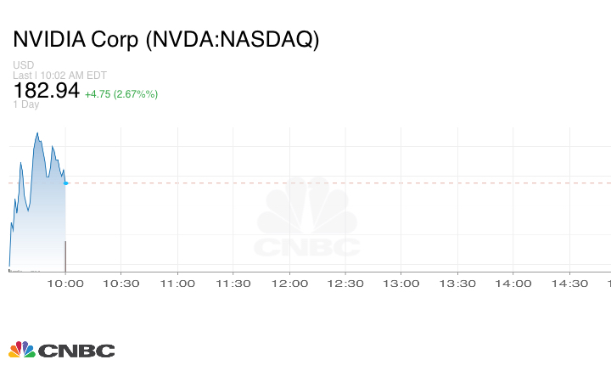Select the 13:00 mark on time axis

tap(401, 284)
